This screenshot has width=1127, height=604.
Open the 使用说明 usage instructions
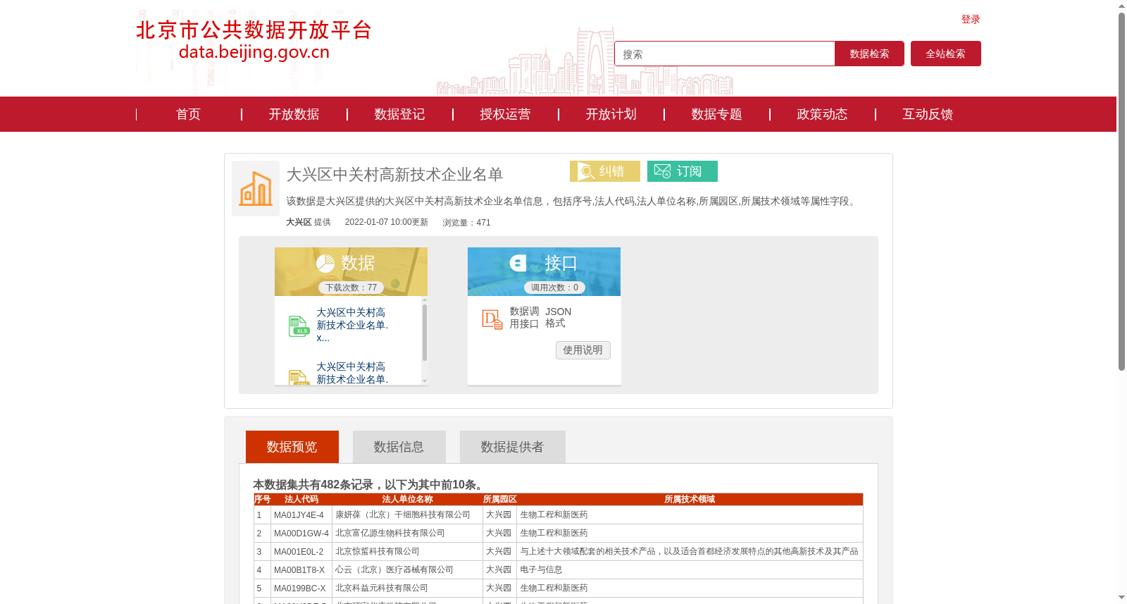[x=583, y=350]
